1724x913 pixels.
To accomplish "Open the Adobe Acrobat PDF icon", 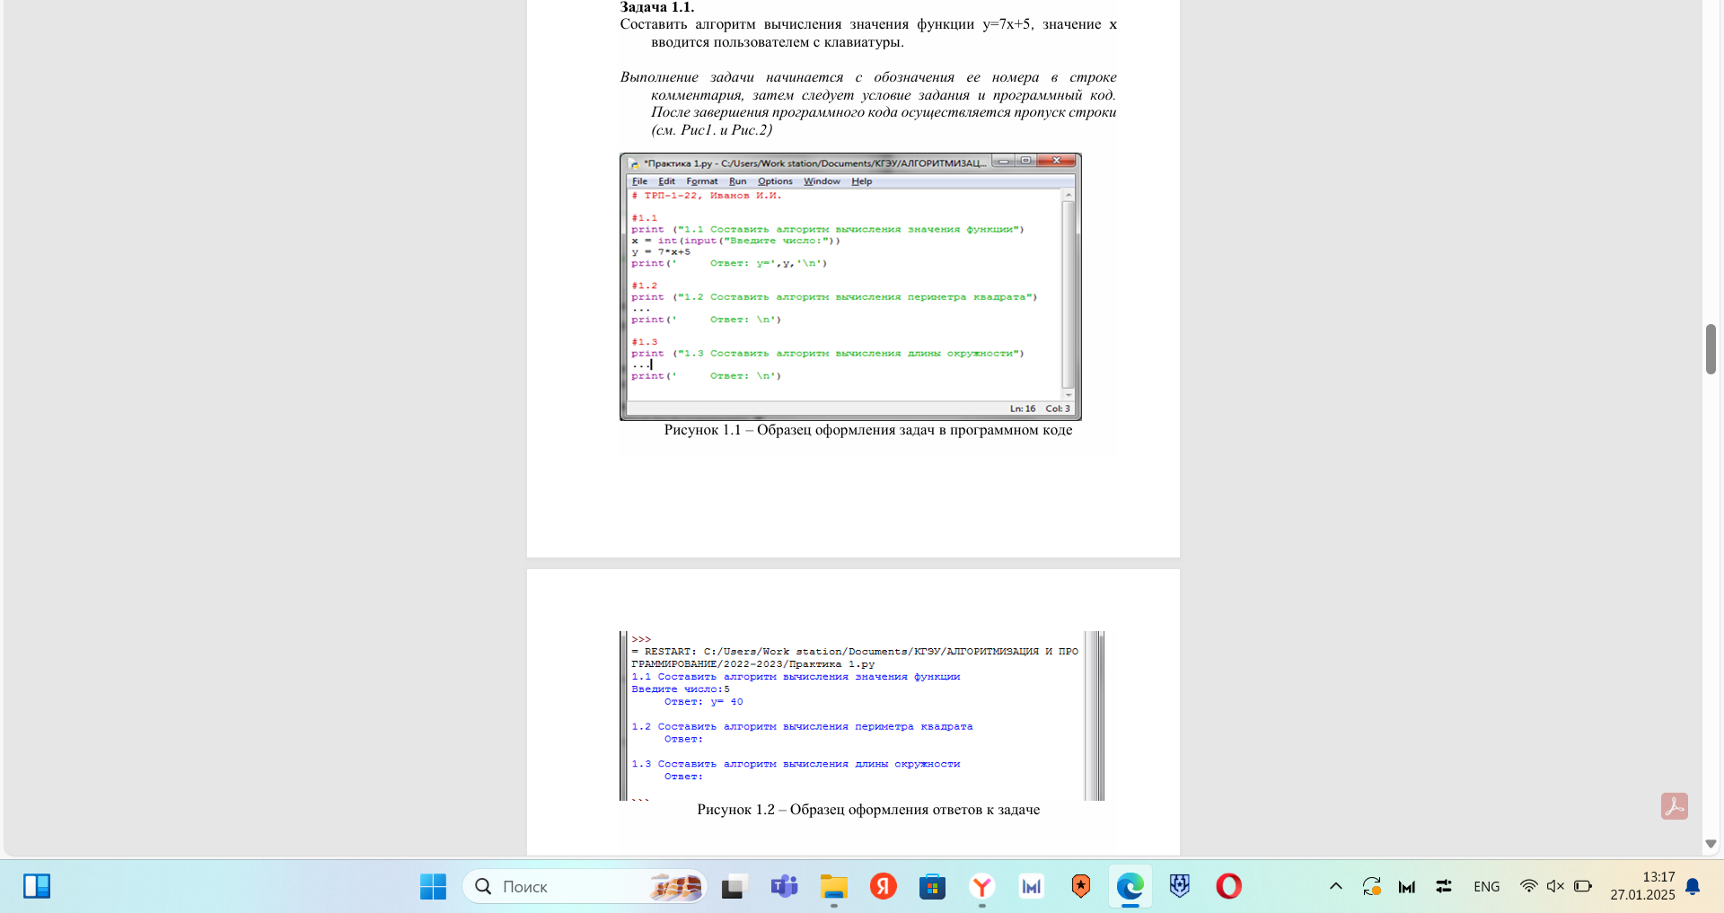I will [x=1674, y=806].
